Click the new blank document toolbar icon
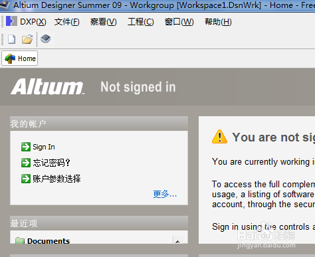 (12, 39)
